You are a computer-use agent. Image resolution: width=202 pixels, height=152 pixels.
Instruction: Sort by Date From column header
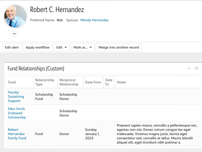pos(93,82)
